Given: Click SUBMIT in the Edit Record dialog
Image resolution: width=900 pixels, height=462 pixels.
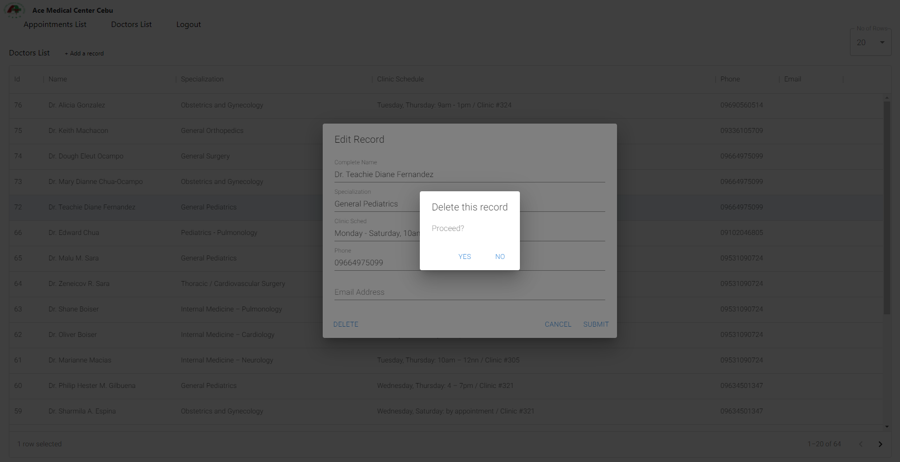Looking at the screenshot, I should coord(595,324).
